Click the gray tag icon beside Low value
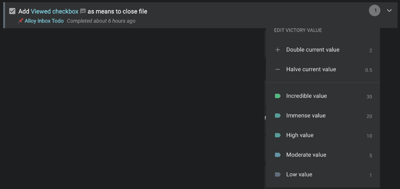Viewport: 400px width, 189px height. (x=277, y=175)
